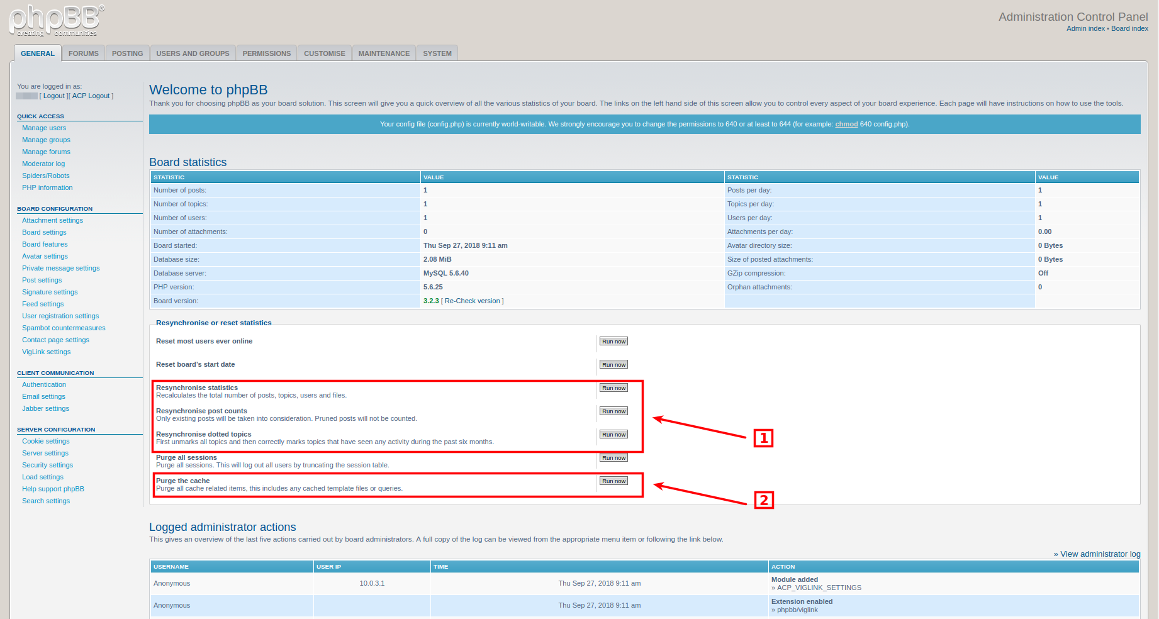The image size is (1159, 619).
Task: Click the Board index link
Action: click(x=1129, y=28)
